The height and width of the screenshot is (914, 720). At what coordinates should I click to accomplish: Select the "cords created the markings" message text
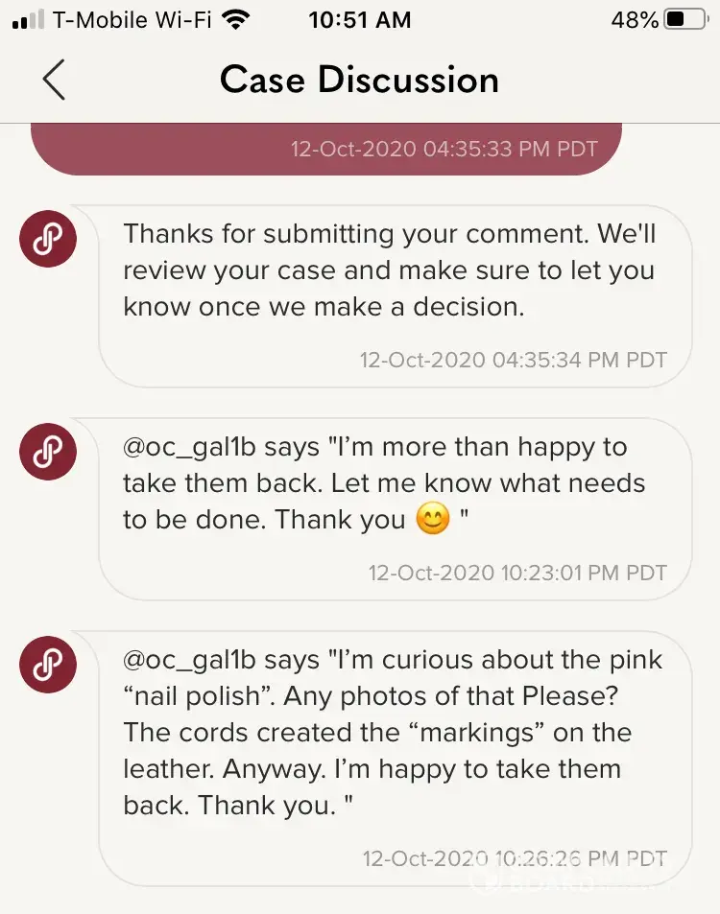coord(377,733)
